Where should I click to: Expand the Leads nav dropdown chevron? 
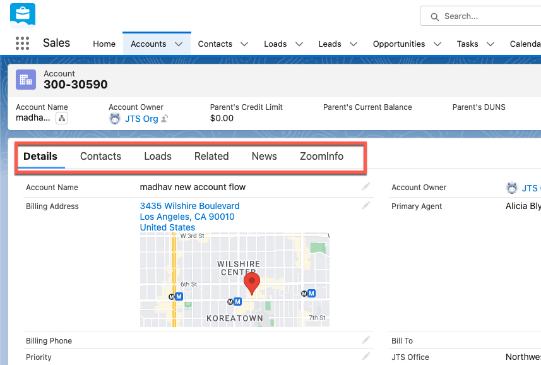(x=354, y=44)
